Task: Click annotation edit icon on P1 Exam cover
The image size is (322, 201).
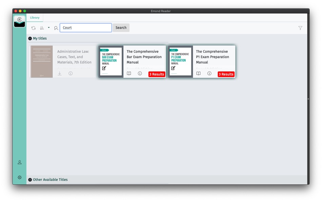Action: tap(173, 68)
